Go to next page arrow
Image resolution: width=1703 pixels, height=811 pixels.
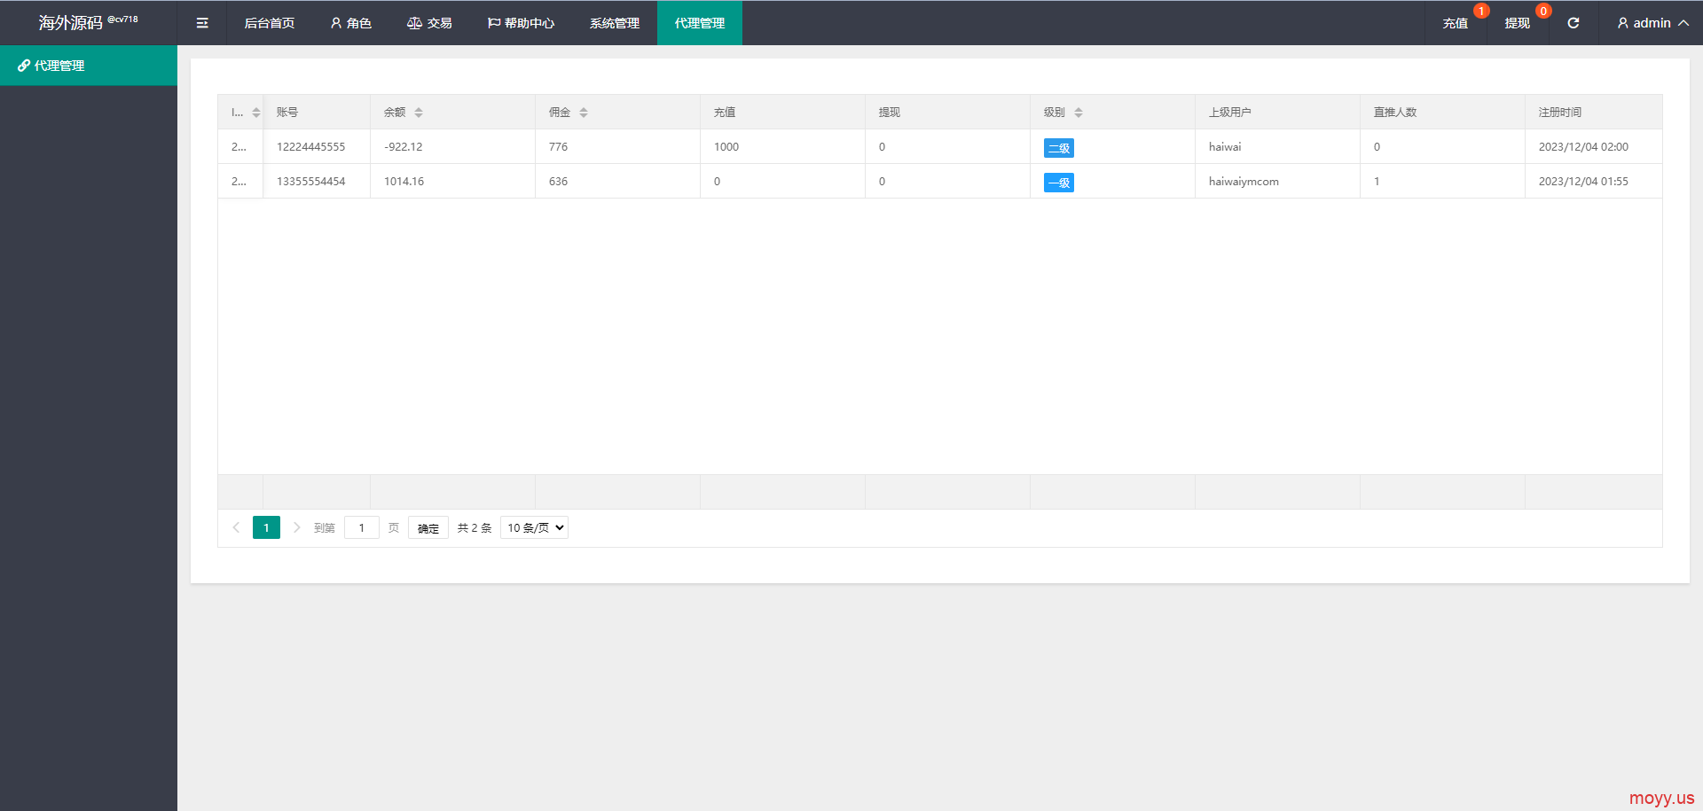(x=296, y=527)
